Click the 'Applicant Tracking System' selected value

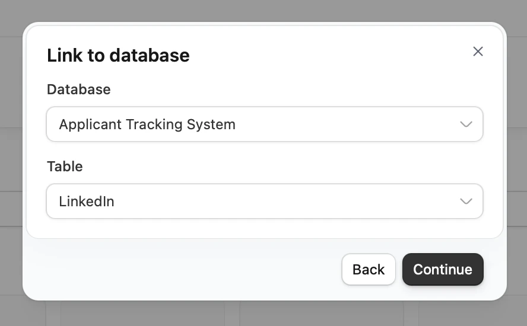(x=147, y=124)
